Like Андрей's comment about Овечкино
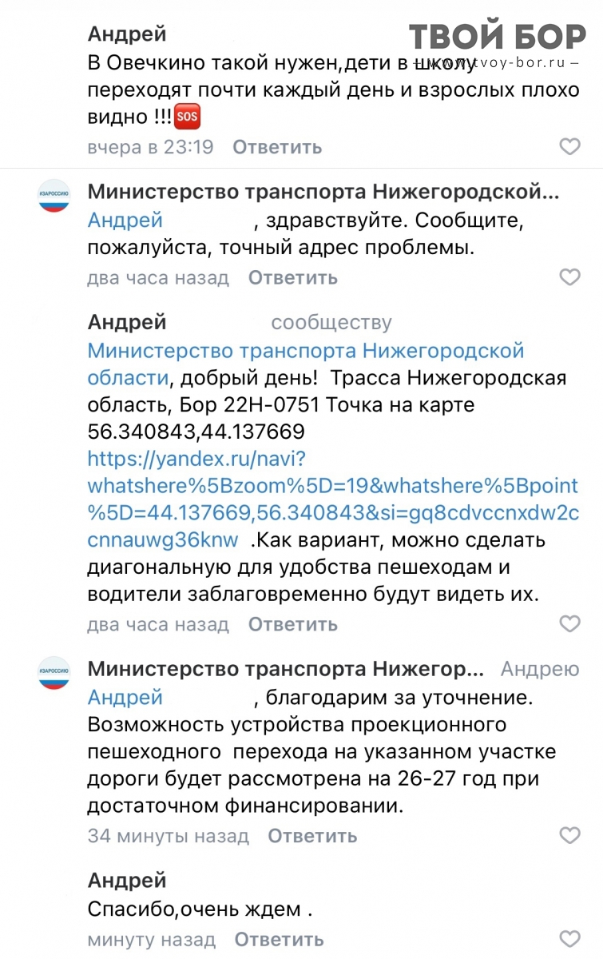The image size is (603, 959). point(569,147)
